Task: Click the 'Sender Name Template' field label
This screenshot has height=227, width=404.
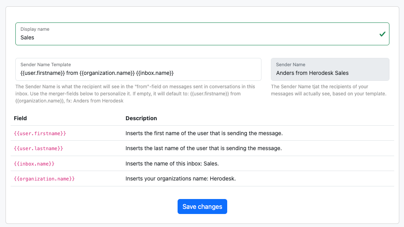Action: [x=46, y=65]
